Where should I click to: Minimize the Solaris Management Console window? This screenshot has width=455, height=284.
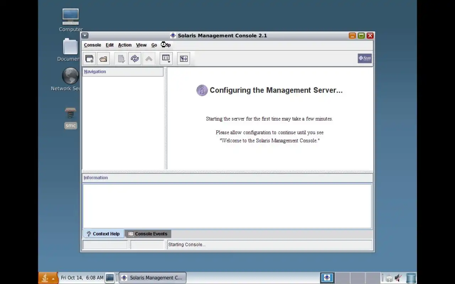pyautogui.click(x=352, y=35)
